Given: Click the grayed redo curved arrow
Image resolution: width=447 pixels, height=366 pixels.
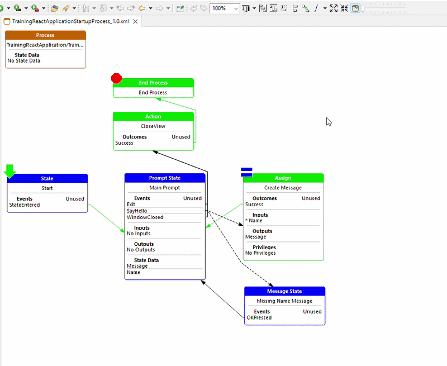Looking at the screenshot, I should 203,8.
